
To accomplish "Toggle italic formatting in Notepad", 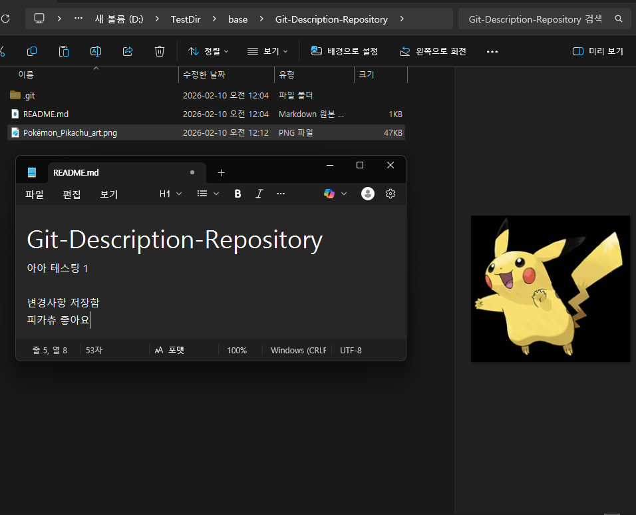I will (259, 194).
